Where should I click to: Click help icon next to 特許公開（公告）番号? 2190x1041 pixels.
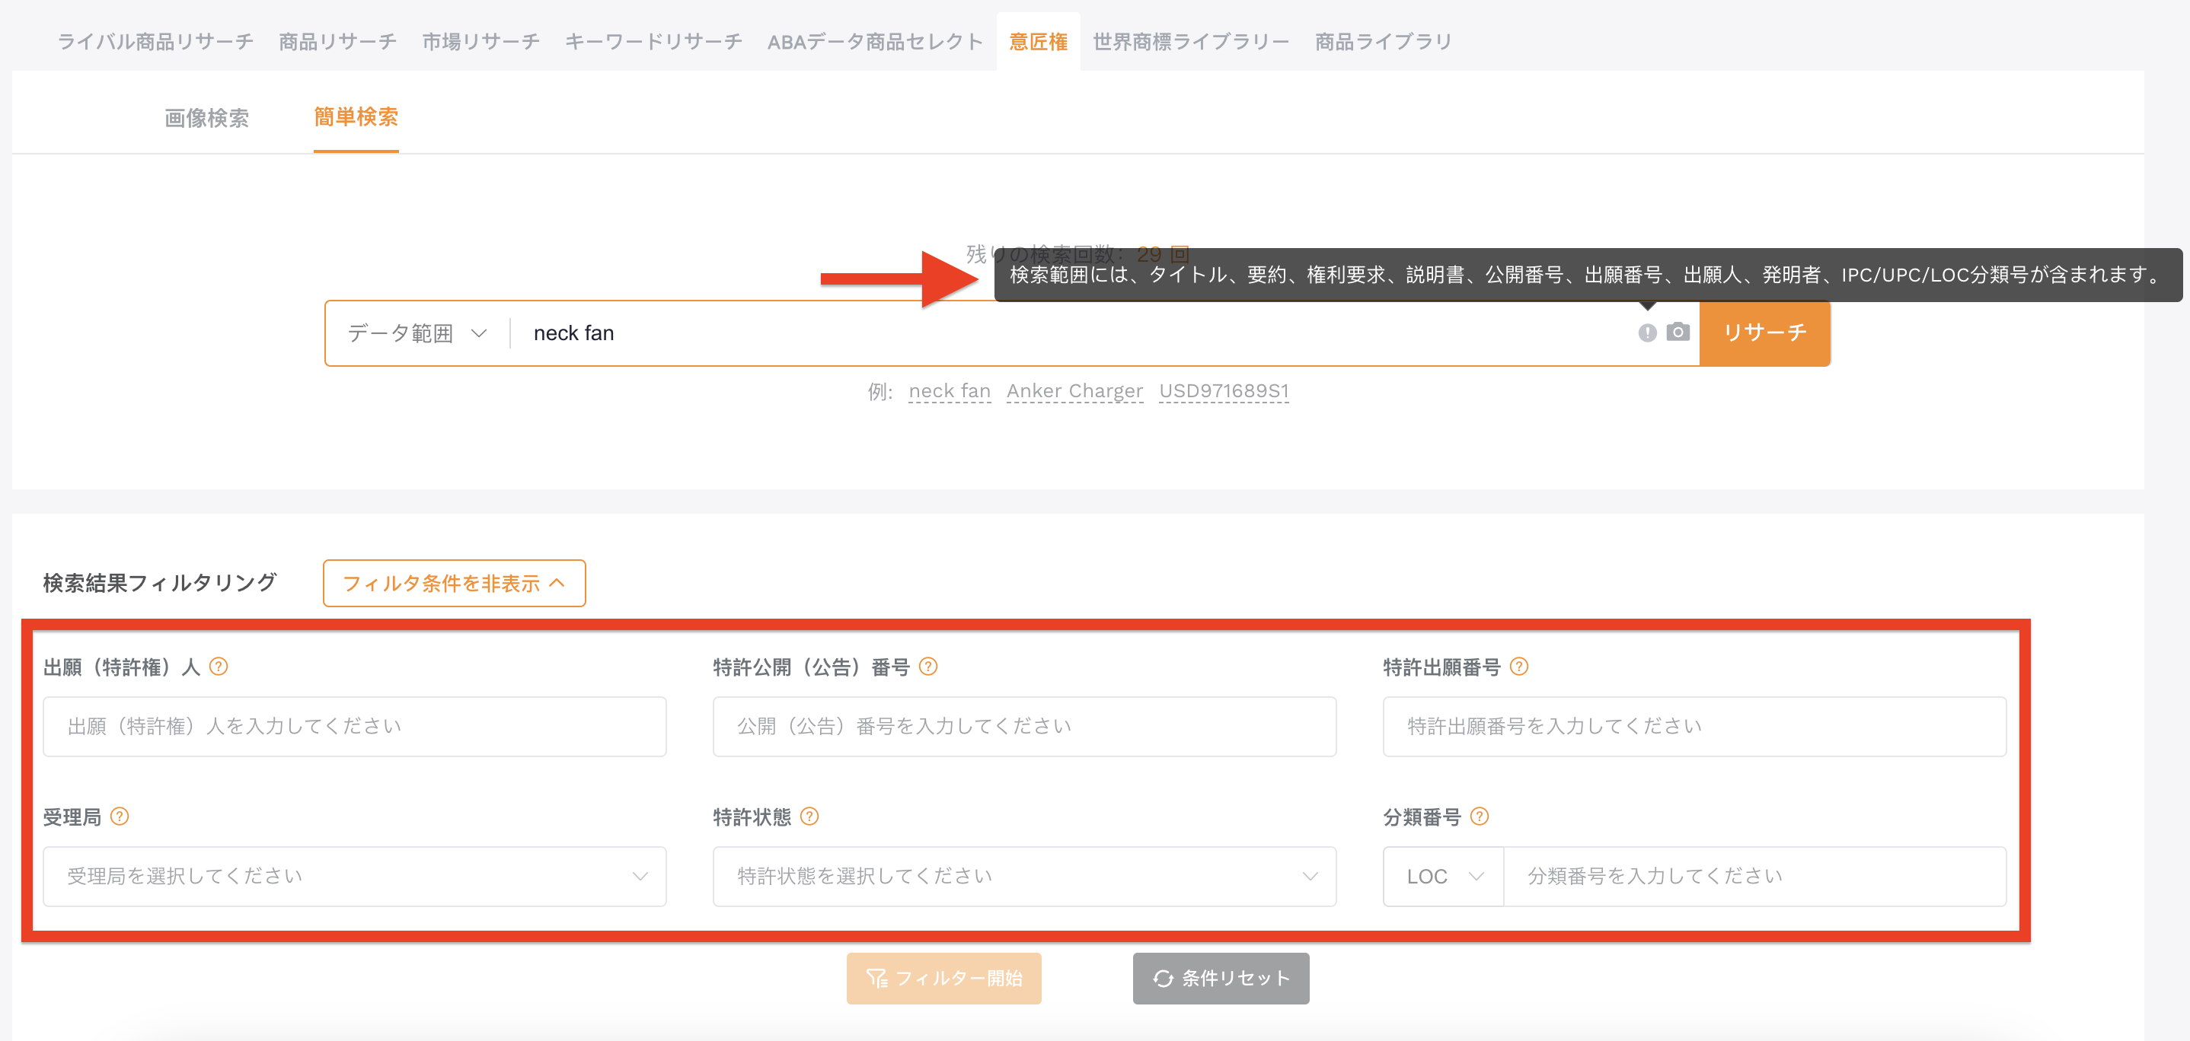pyautogui.click(x=928, y=667)
